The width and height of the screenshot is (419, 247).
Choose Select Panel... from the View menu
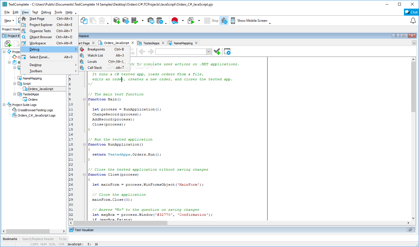49,57
